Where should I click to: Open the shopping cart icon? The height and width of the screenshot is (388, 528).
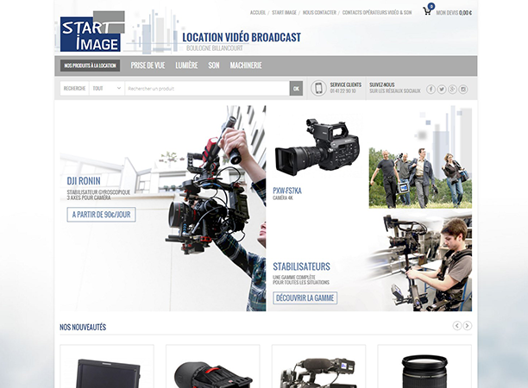427,11
